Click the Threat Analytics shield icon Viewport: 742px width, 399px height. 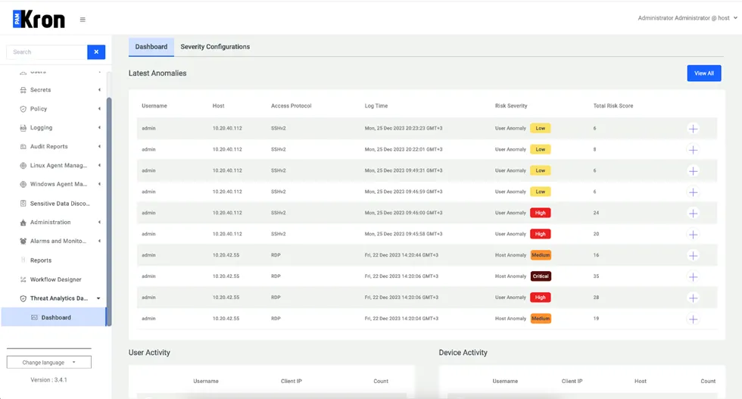click(23, 298)
